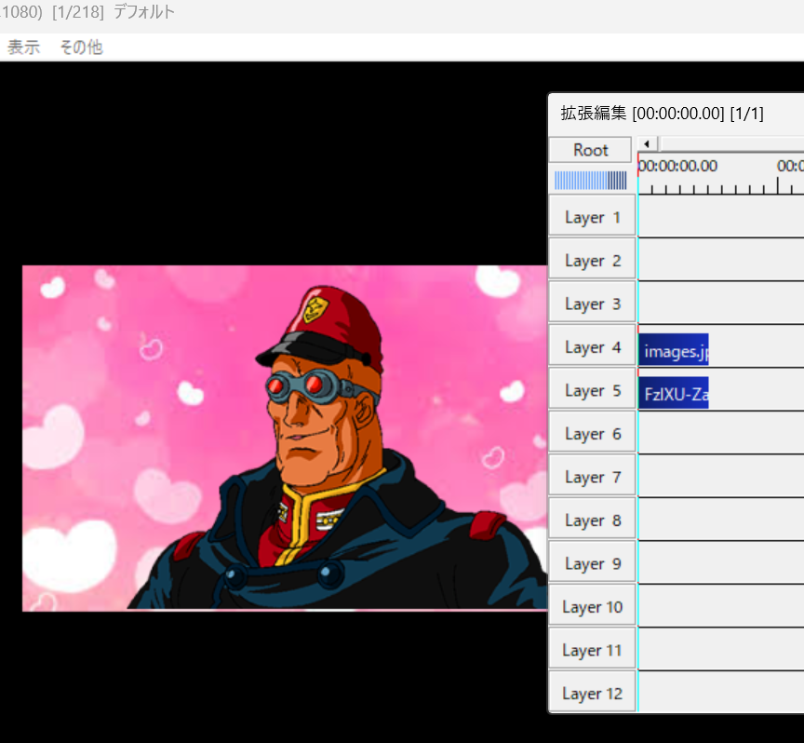Open the 表示 menu
This screenshot has width=804, height=743.
tap(23, 47)
